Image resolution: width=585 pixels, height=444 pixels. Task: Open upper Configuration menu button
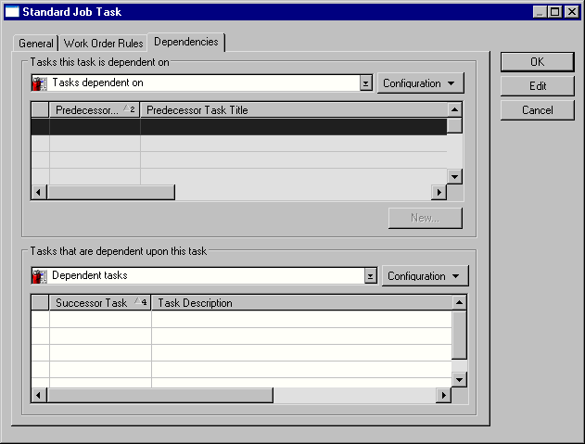pos(421,83)
